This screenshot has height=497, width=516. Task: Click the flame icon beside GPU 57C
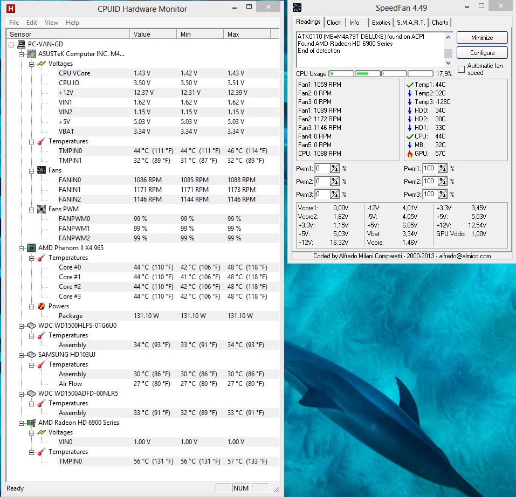(410, 154)
